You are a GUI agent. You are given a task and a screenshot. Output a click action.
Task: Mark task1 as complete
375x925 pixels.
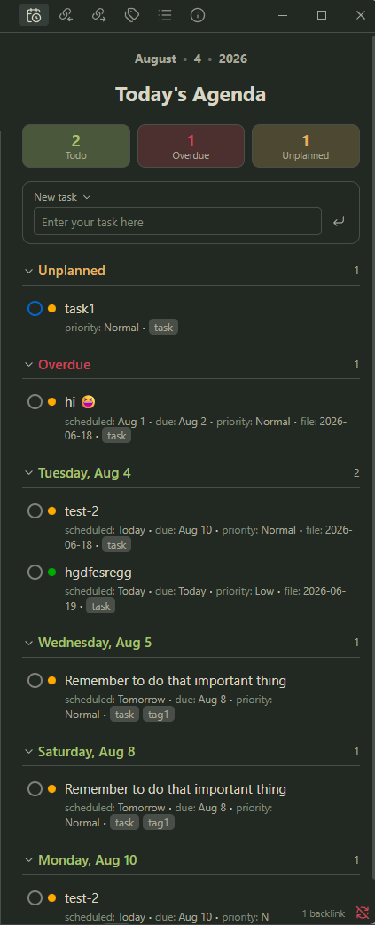click(x=35, y=309)
